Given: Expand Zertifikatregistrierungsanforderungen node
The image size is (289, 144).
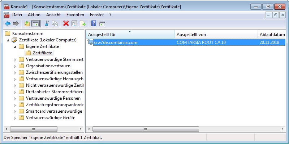Looking at the screenshot, I should coord(15,105).
